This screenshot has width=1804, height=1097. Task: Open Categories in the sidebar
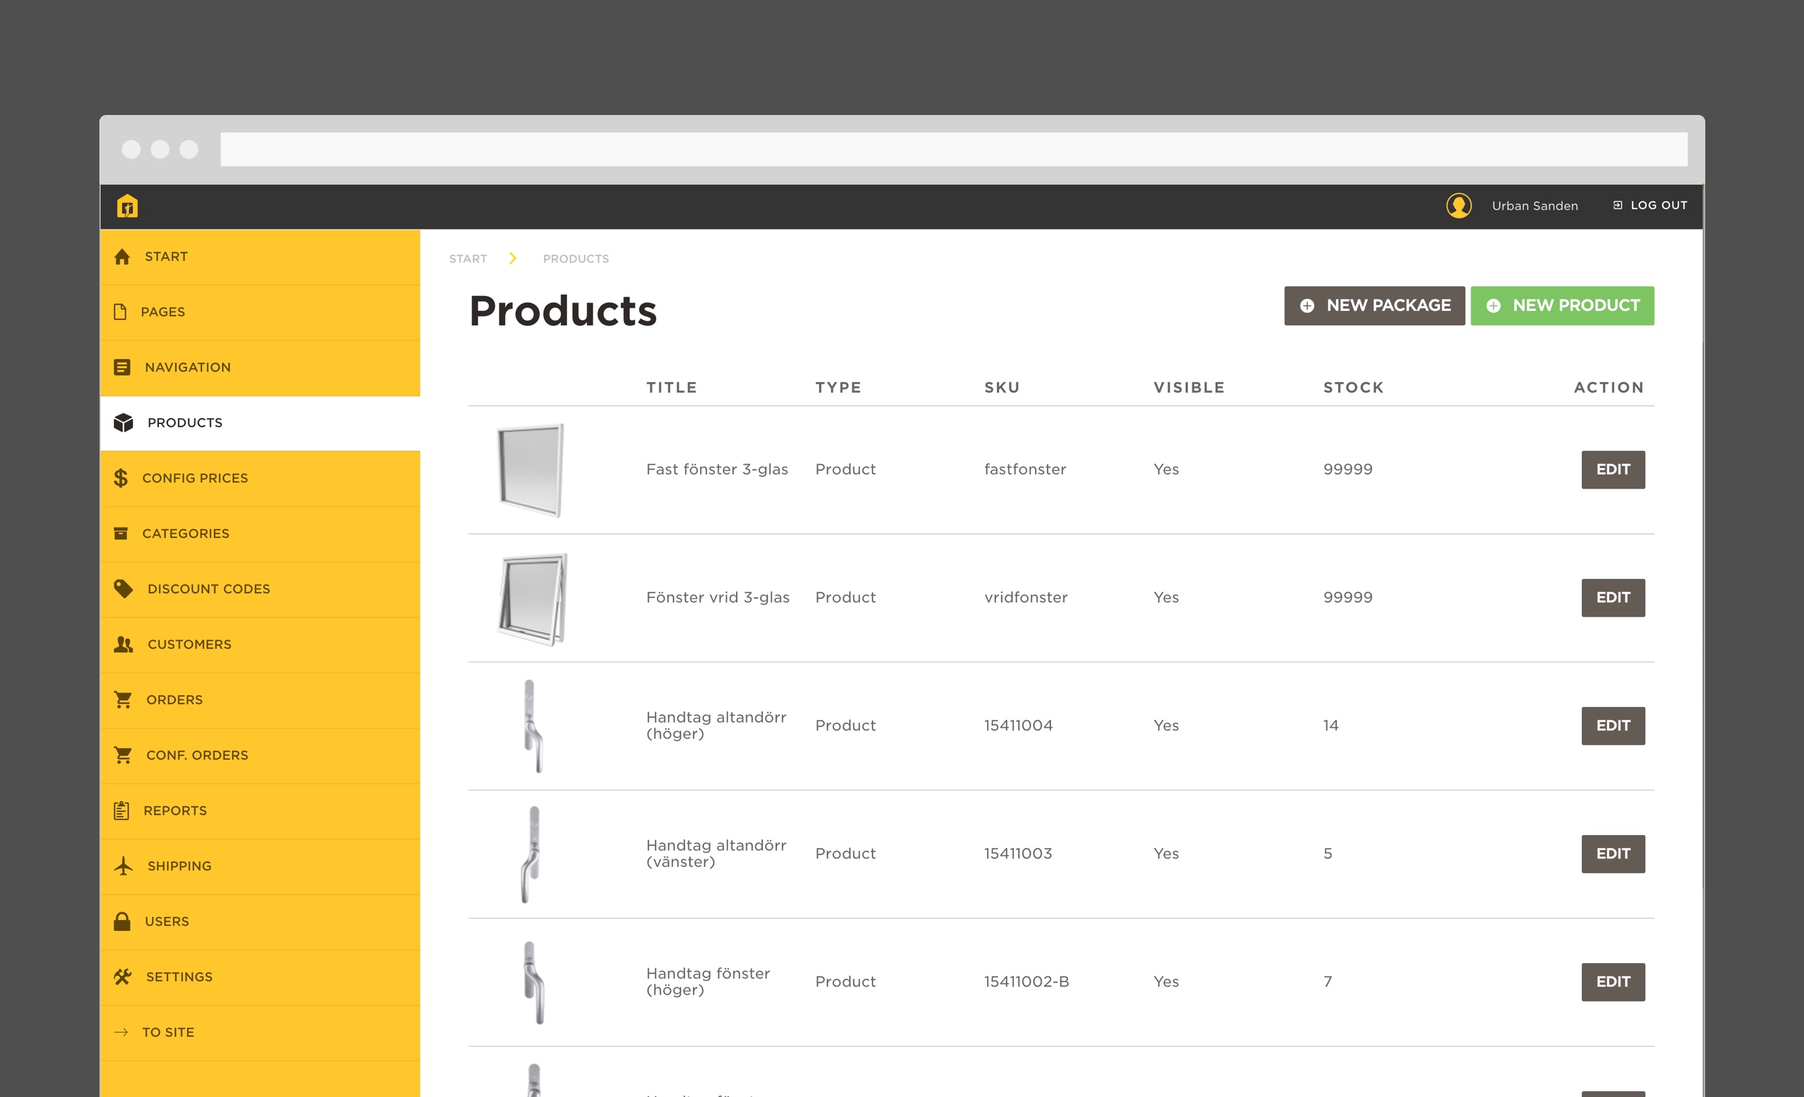[x=260, y=534]
